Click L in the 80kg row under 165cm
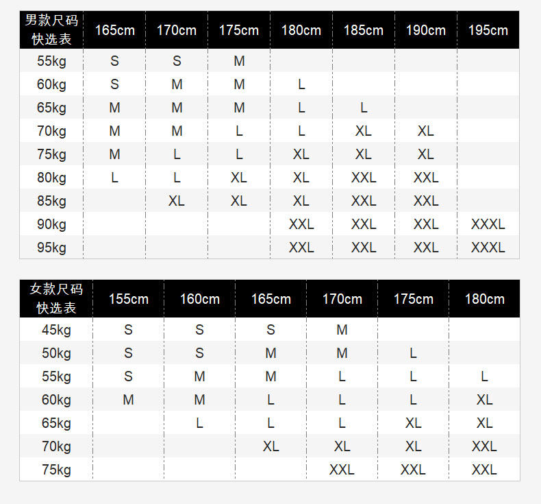 [114, 178]
